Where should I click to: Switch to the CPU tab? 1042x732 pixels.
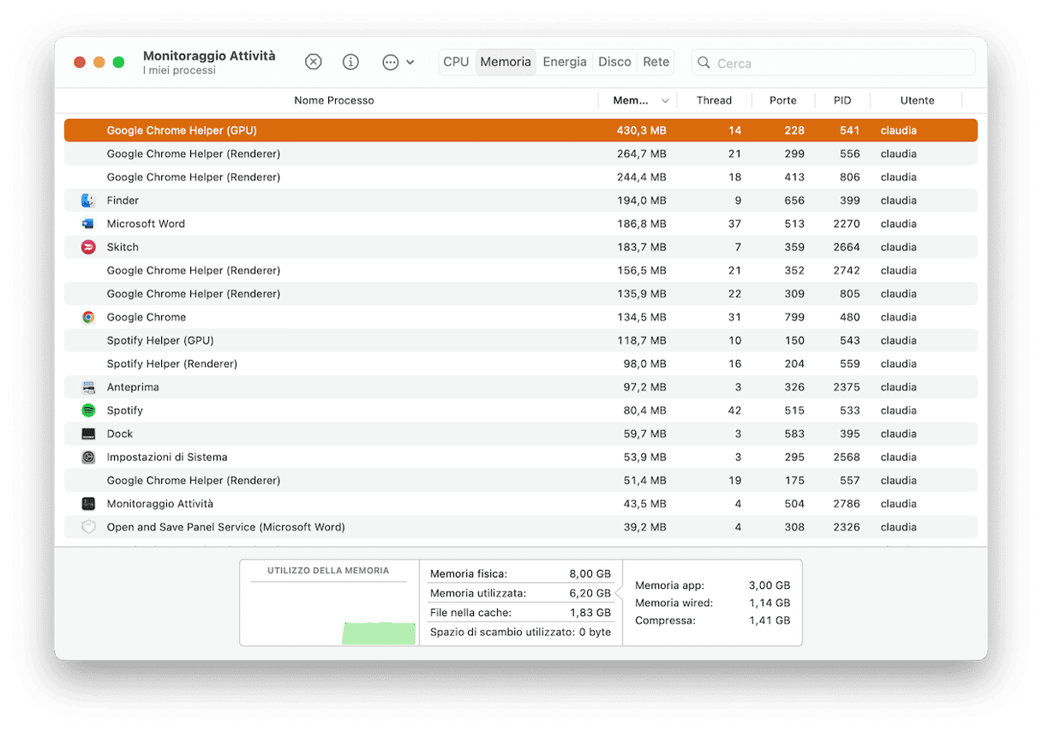click(x=456, y=62)
